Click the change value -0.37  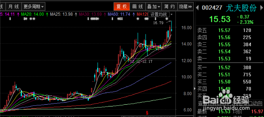pyautogui.click(x=243, y=17)
